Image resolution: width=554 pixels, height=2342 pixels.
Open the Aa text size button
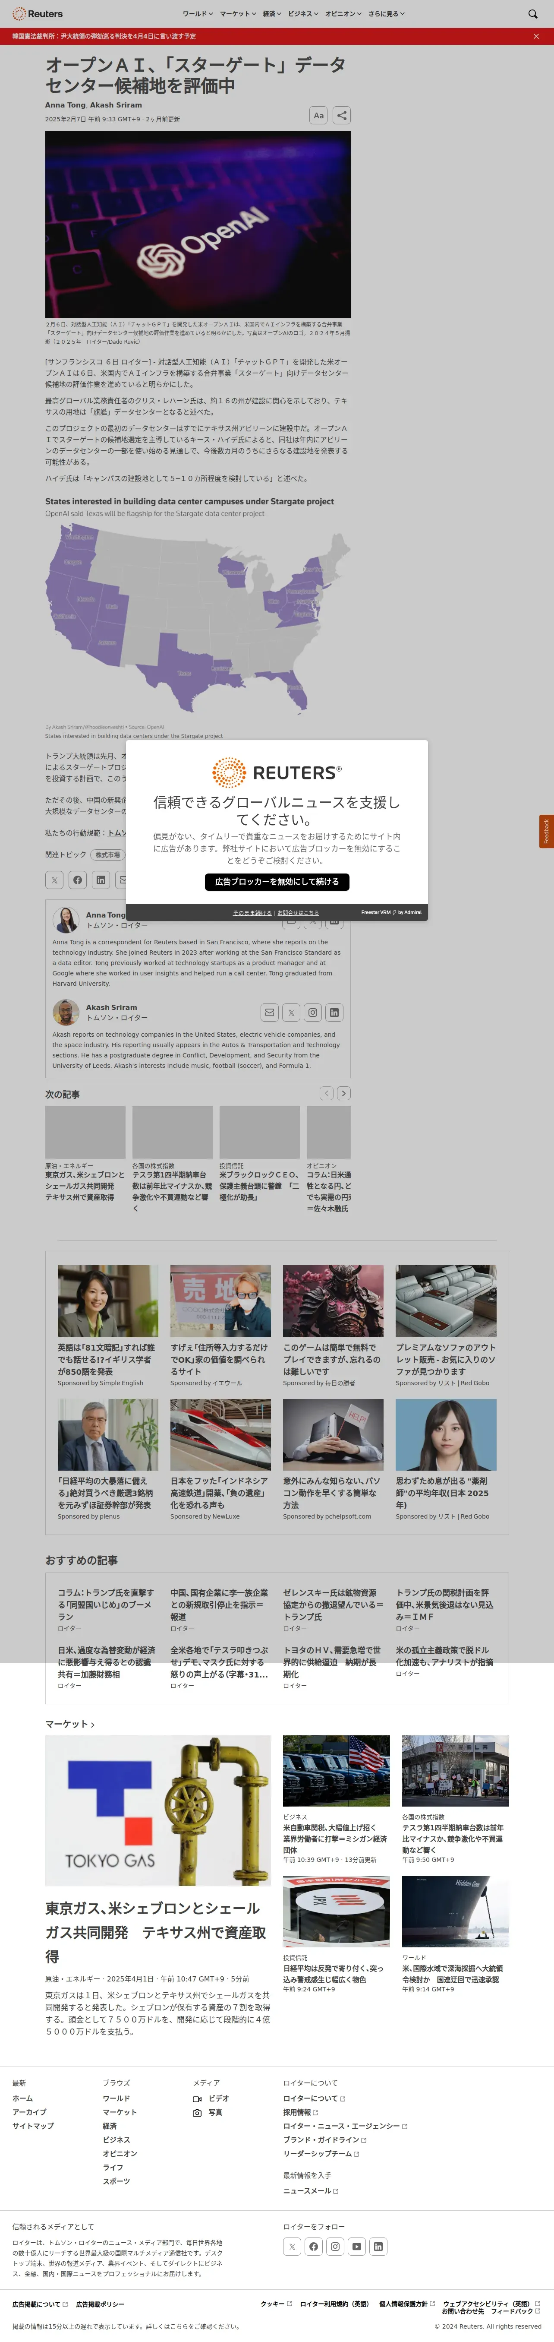[x=318, y=115]
